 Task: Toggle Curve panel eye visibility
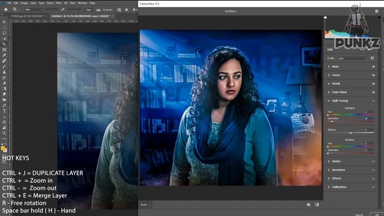point(373,75)
